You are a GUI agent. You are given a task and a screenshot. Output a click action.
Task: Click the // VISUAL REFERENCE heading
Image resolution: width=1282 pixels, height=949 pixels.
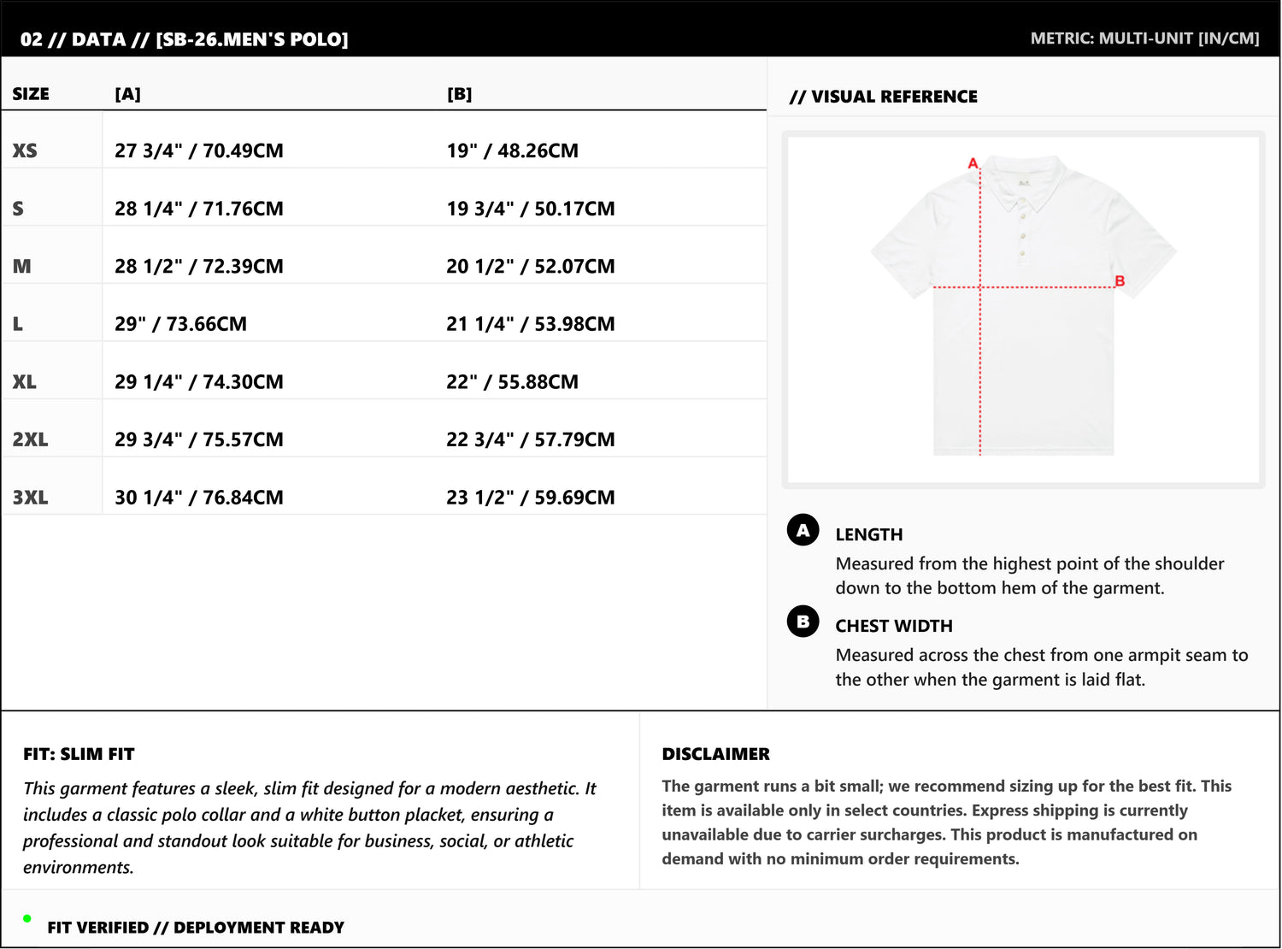884,97
